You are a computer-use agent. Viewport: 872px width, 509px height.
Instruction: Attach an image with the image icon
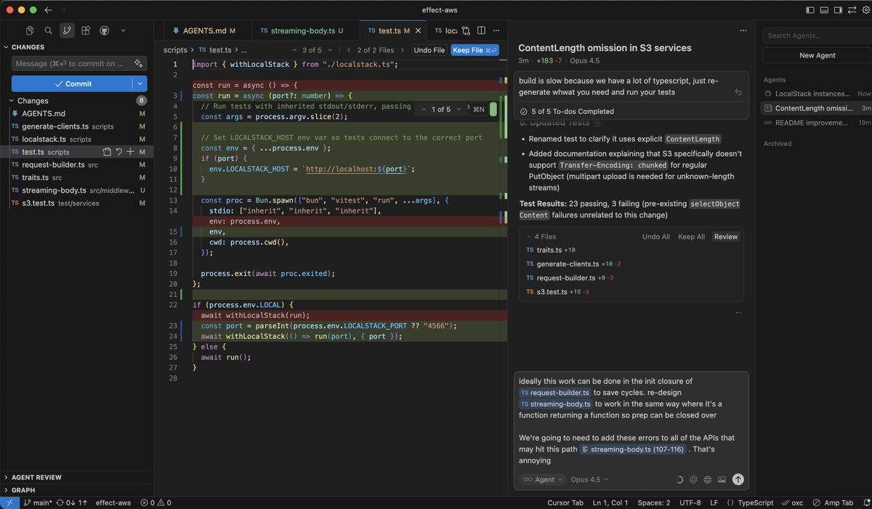pyautogui.click(x=722, y=479)
